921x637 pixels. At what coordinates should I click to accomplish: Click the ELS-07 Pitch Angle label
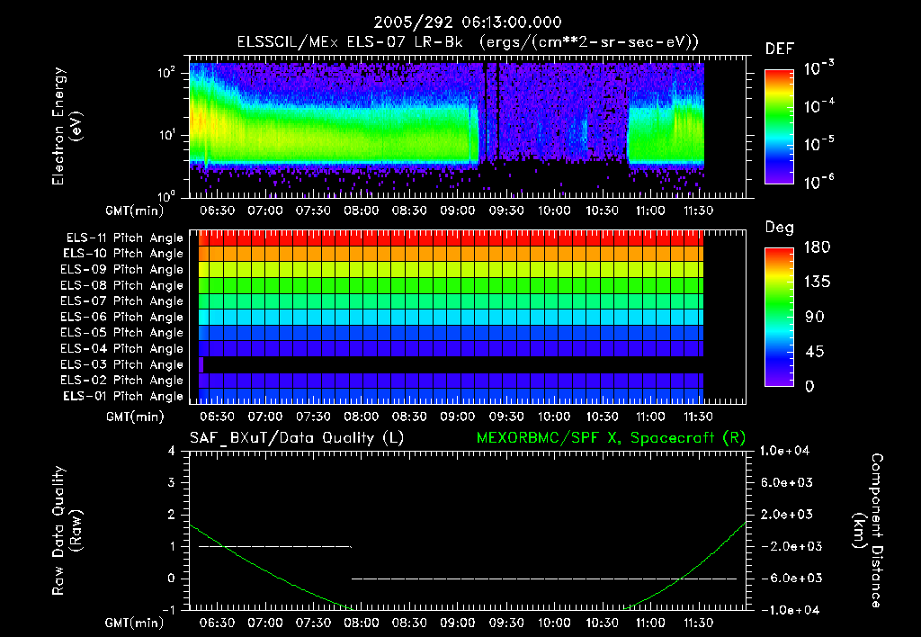click(121, 301)
